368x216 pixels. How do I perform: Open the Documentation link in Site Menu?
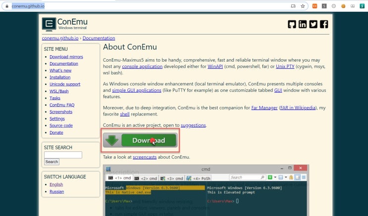tap(63, 64)
